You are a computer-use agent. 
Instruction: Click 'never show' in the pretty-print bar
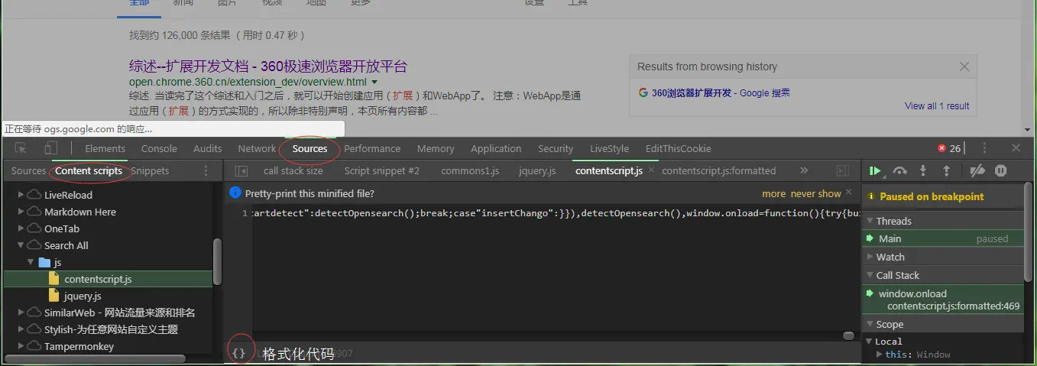(x=816, y=193)
